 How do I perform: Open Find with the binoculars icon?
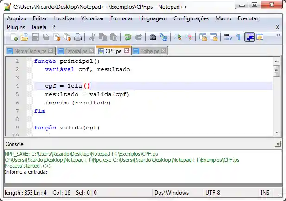tap(153, 37)
